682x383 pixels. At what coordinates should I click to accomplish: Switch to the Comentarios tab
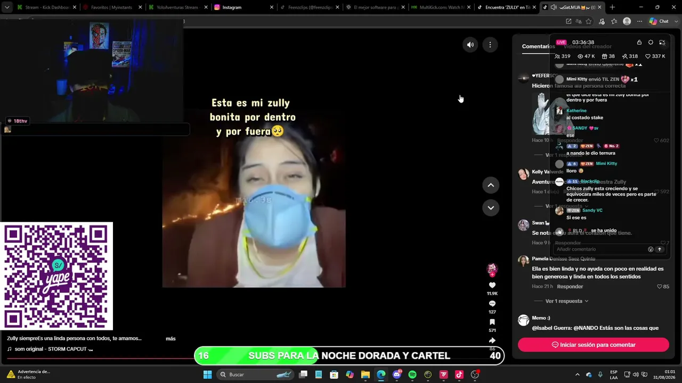tap(538, 46)
